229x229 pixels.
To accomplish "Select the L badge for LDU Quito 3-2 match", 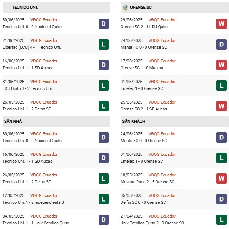I will (103, 85).
